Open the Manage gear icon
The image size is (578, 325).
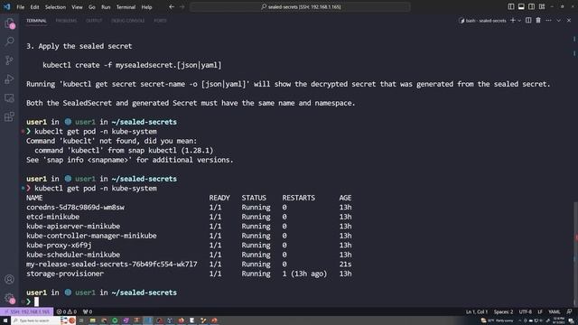[x=10, y=298]
